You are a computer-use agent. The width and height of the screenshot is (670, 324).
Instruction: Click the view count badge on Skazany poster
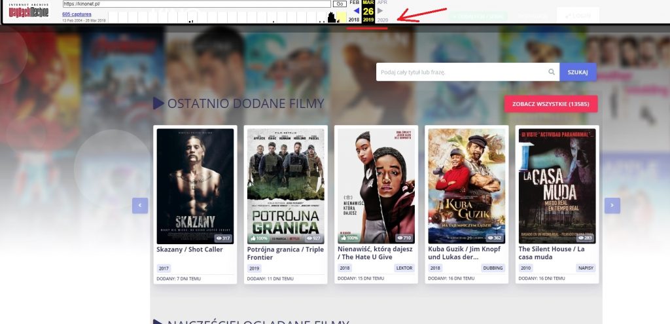point(223,238)
